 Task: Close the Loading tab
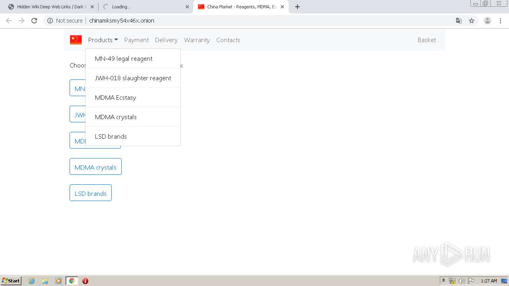coord(187,7)
